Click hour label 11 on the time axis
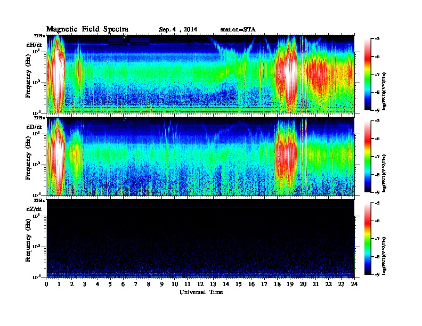The height and width of the screenshot is (326, 422). pos(188,284)
